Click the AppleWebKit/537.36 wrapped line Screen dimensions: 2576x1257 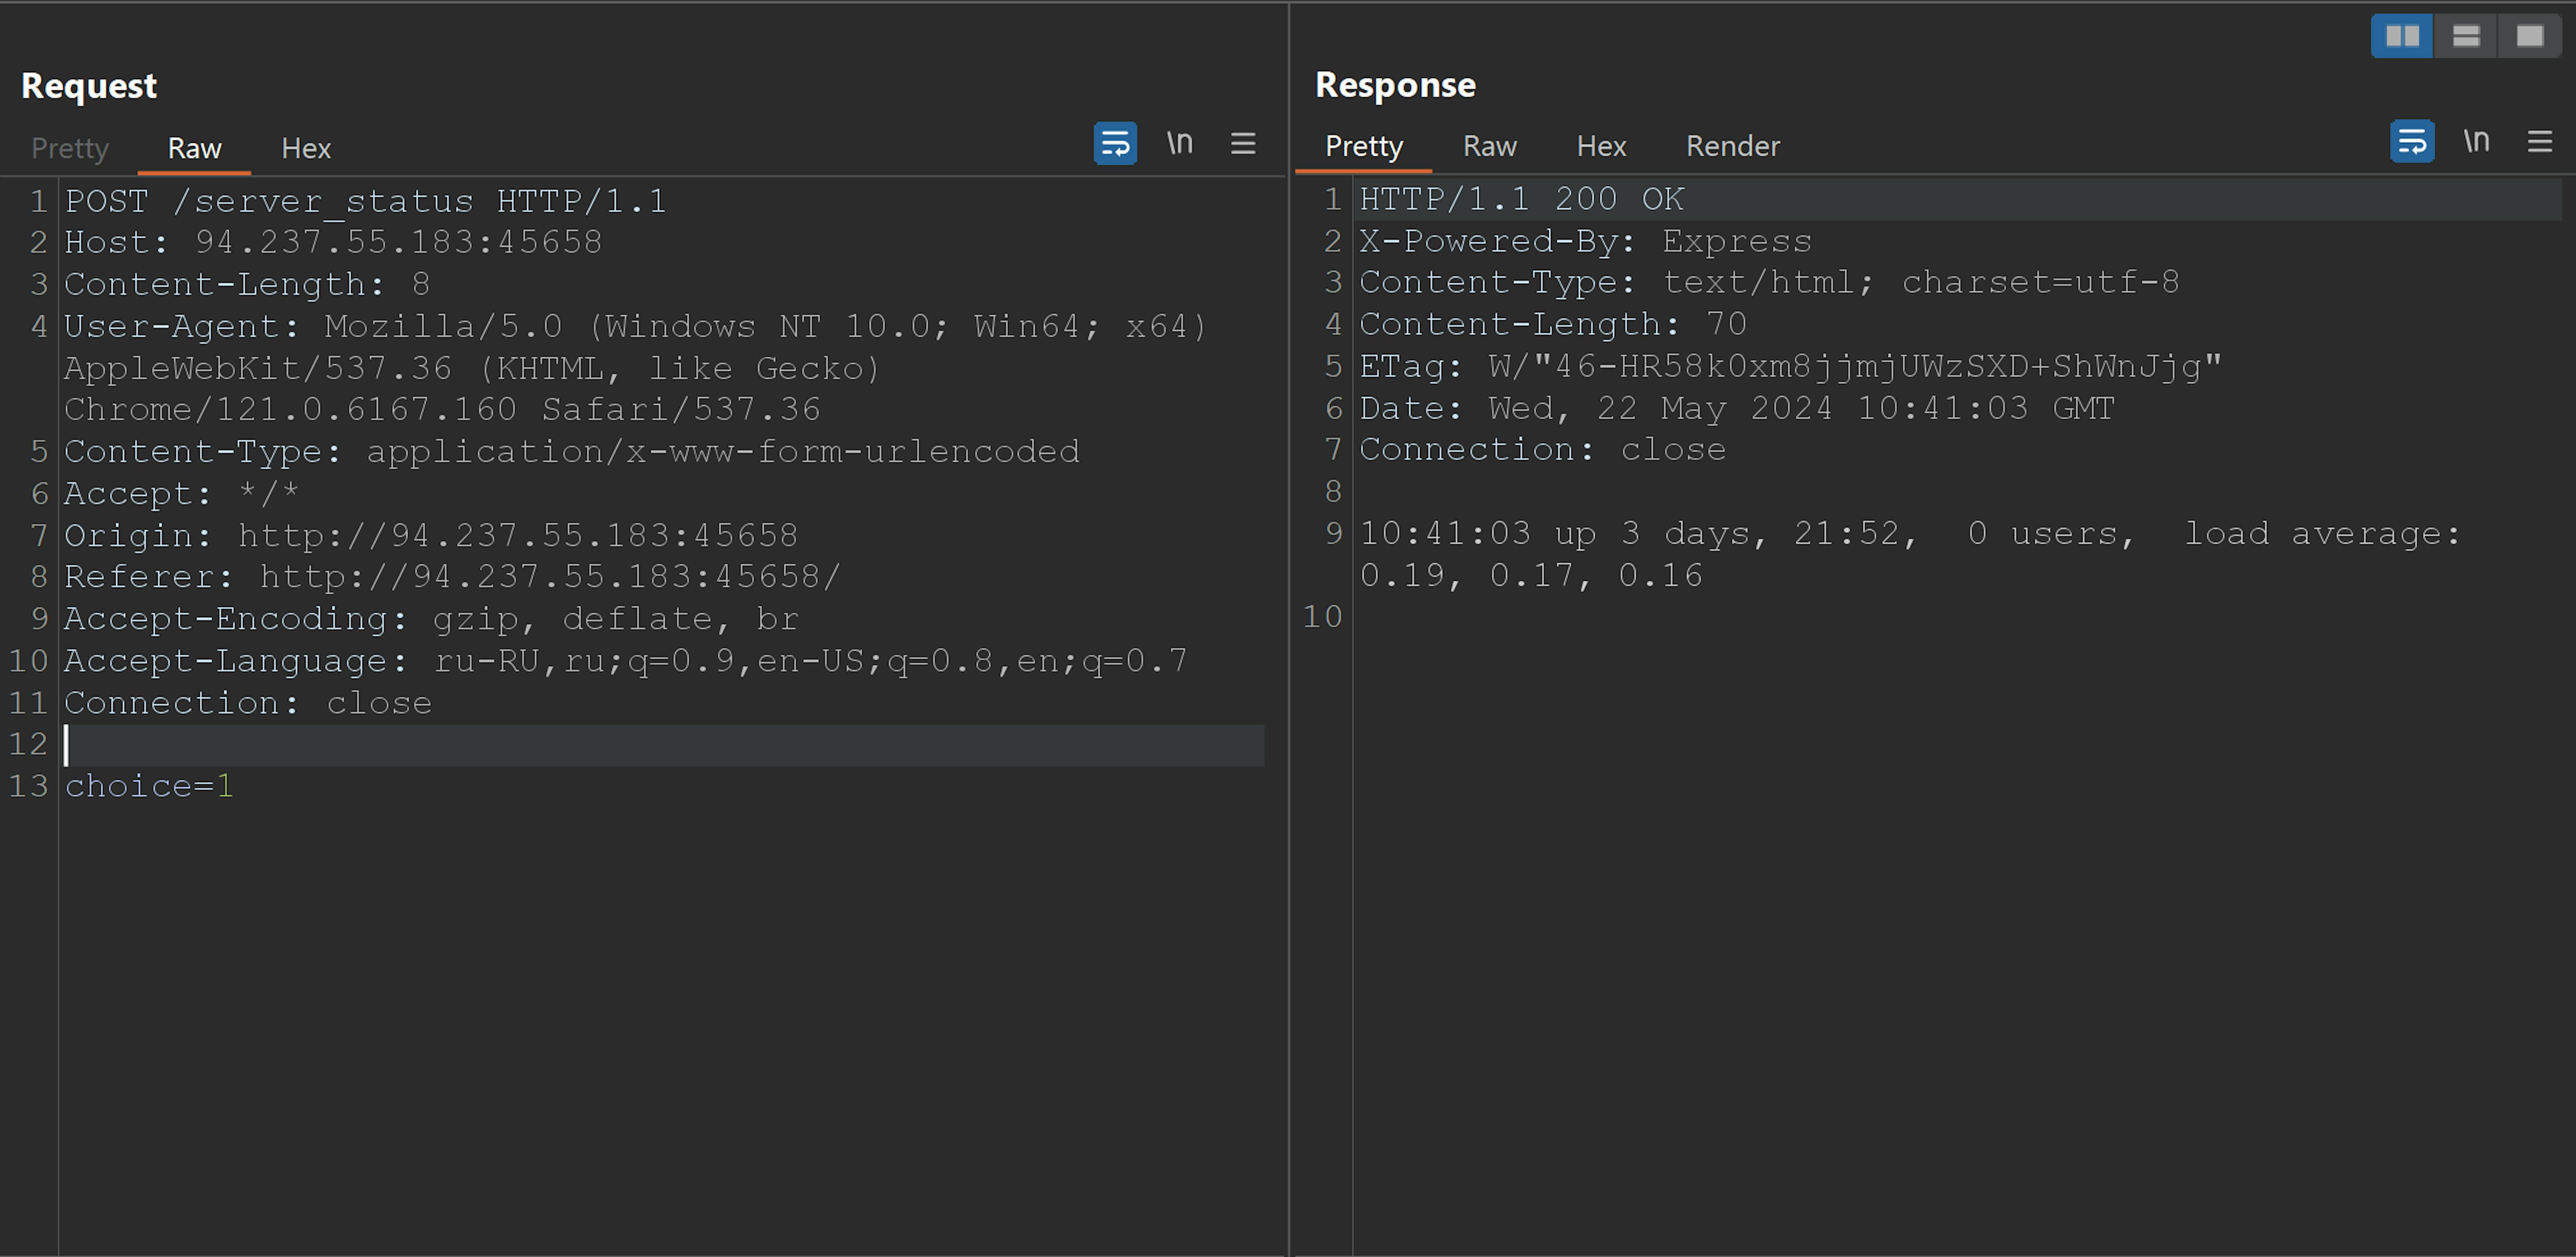click(x=472, y=369)
